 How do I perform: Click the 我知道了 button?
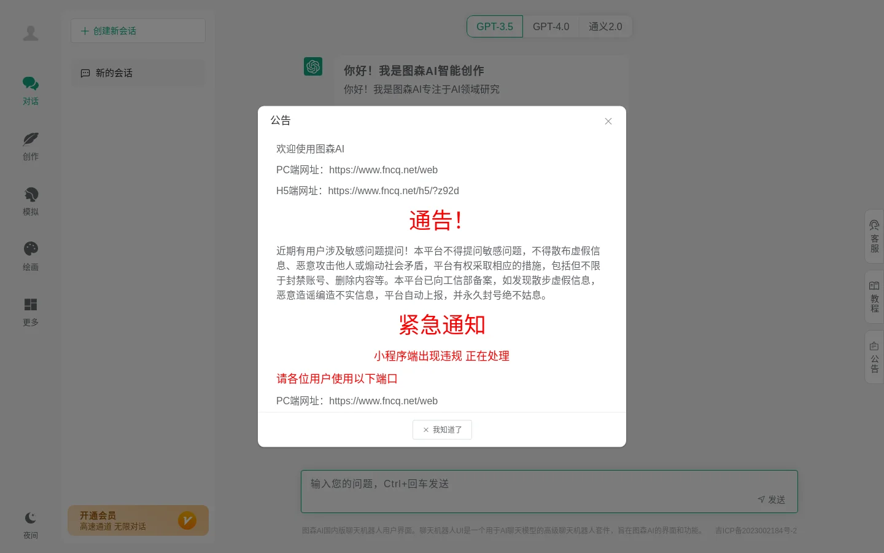point(442,430)
